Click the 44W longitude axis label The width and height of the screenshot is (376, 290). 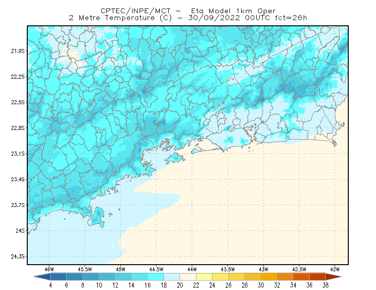click(192, 269)
